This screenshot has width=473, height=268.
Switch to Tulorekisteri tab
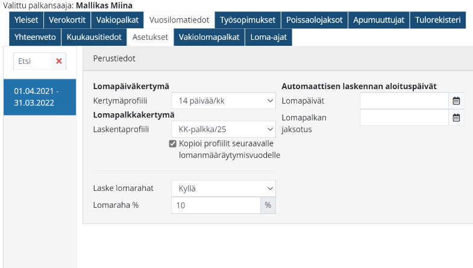pos(438,20)
